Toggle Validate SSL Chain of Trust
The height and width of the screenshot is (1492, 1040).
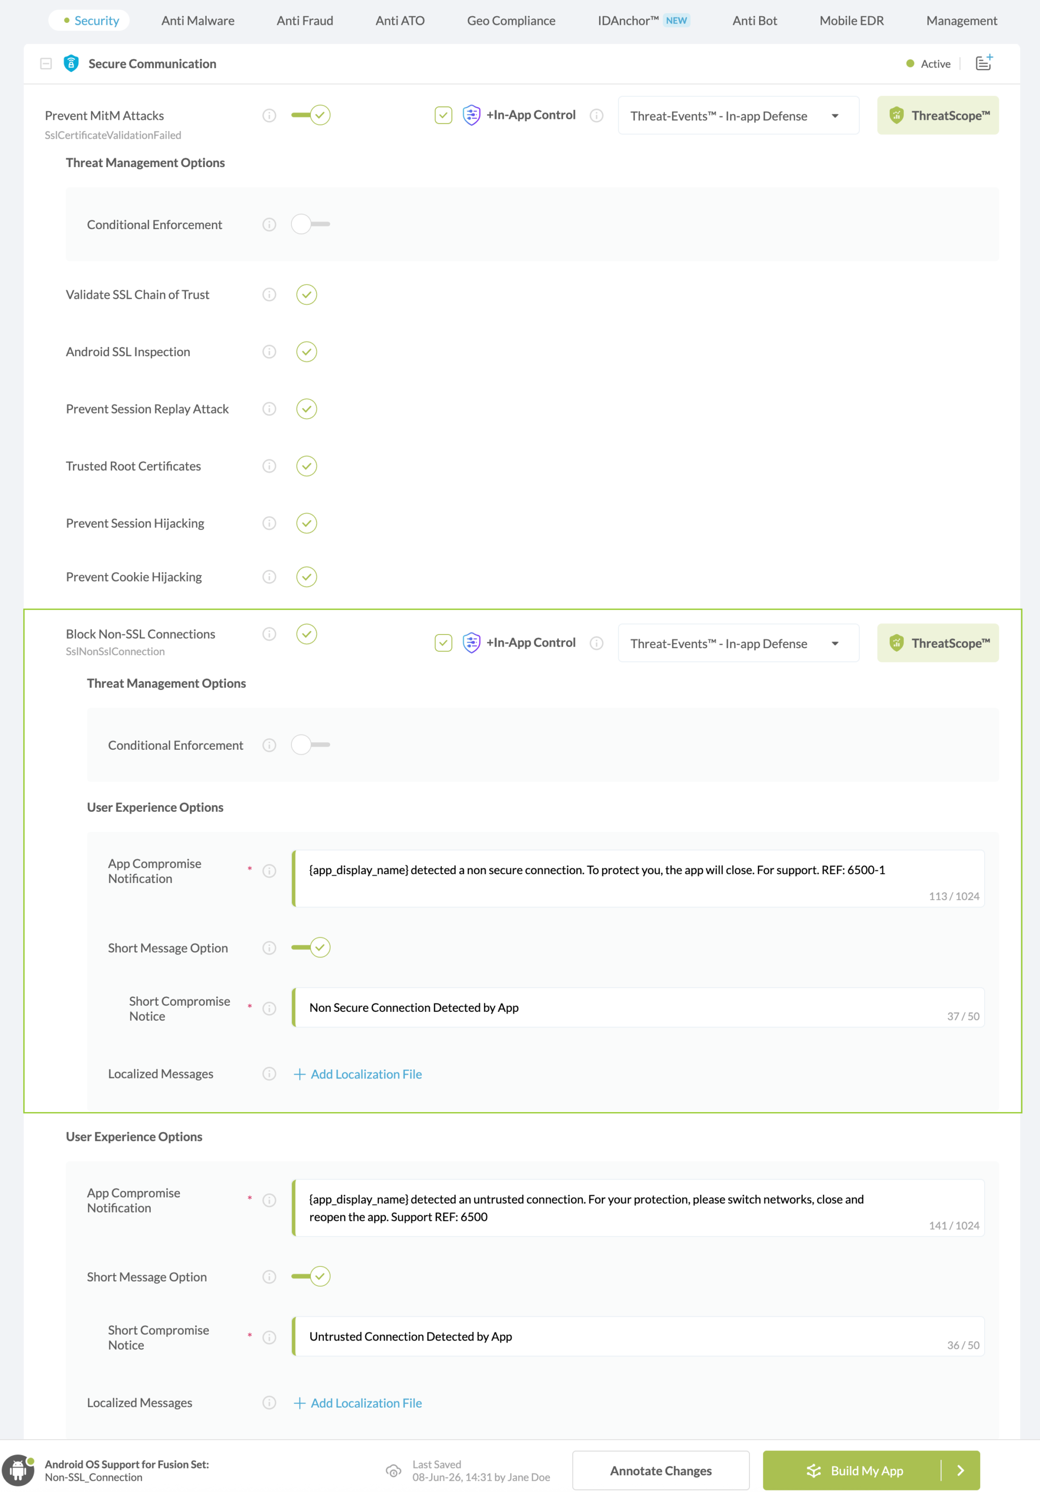307,294
